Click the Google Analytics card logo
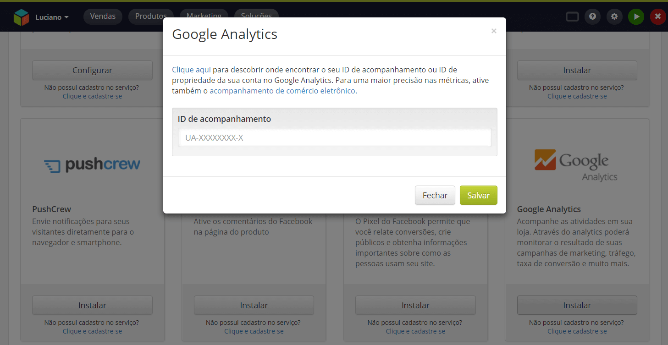 [576, 165]
